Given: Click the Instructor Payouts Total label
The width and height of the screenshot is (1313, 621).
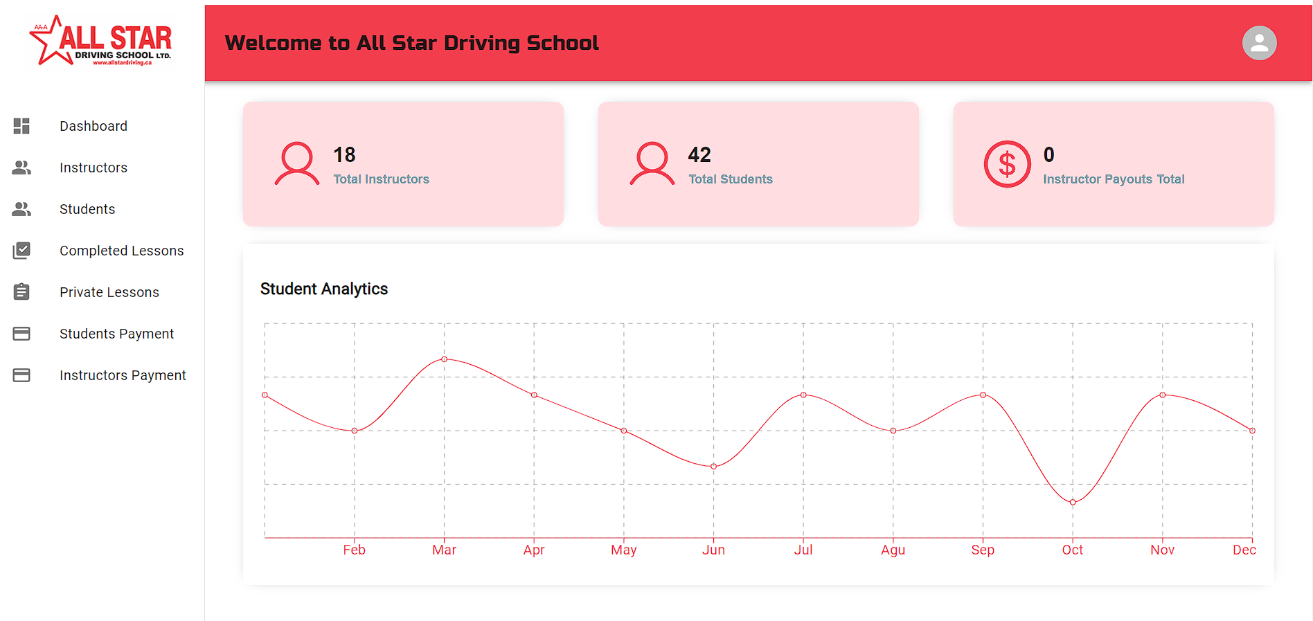Looking at the screenshot, I should (1114, 179).
